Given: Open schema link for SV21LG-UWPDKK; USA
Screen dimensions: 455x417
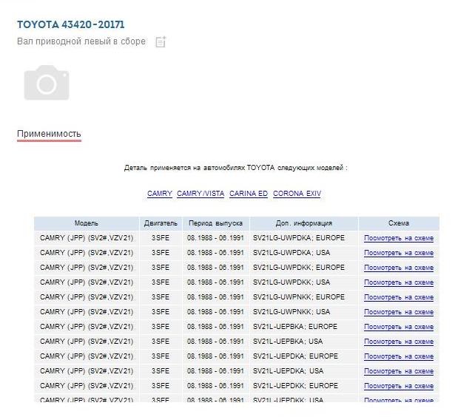Looking at the screenshot, I should [x=398, y=282].
